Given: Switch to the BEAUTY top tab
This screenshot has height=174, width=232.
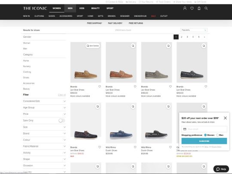Looking at the screenshot, I should coord(95,8).
